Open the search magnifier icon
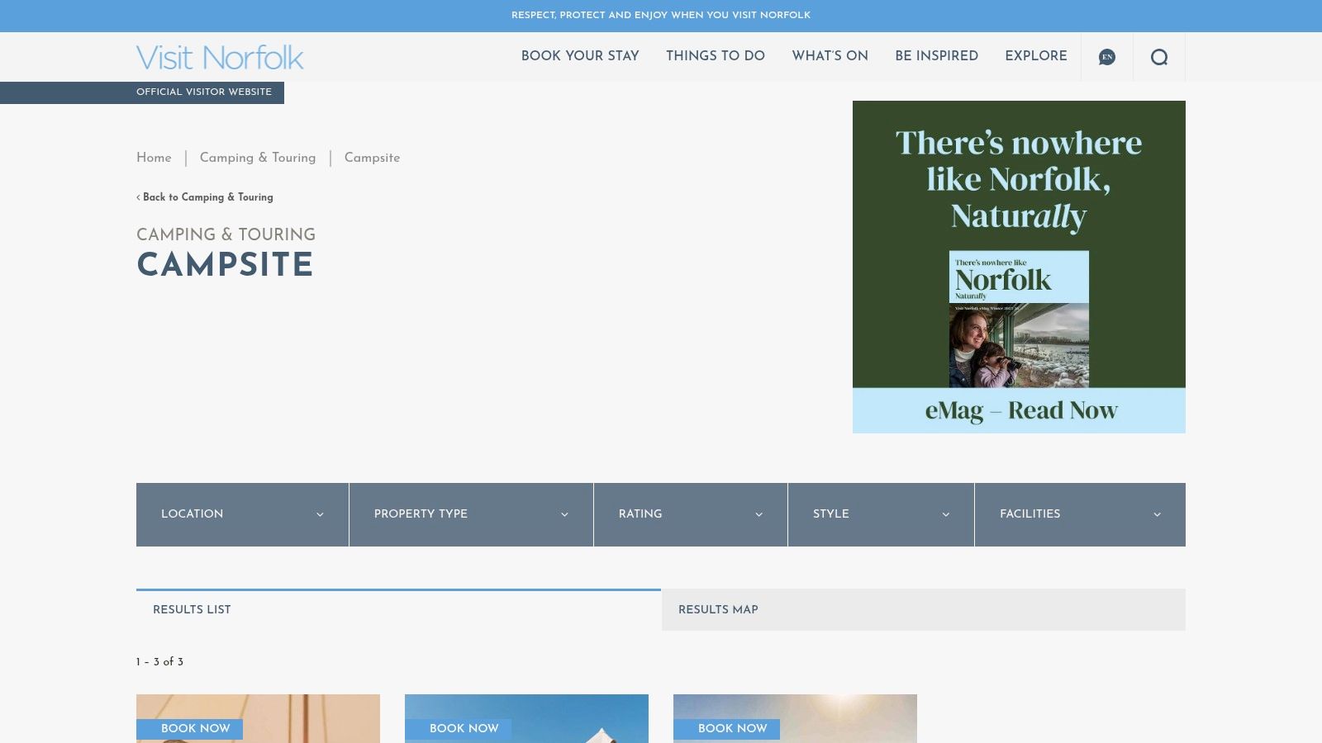1322x743 pixels. point(1160,57)
